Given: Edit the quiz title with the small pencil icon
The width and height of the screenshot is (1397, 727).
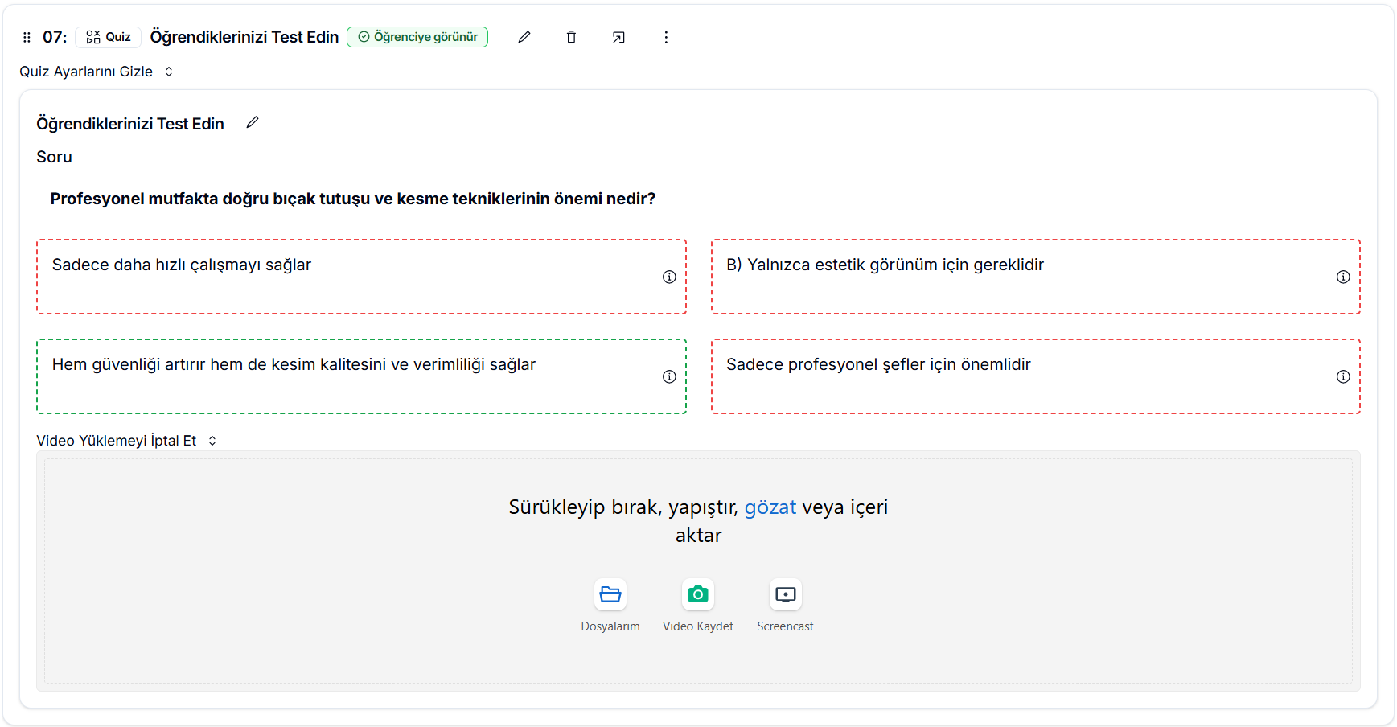Looking at the screenshot, I should (253, 122).
